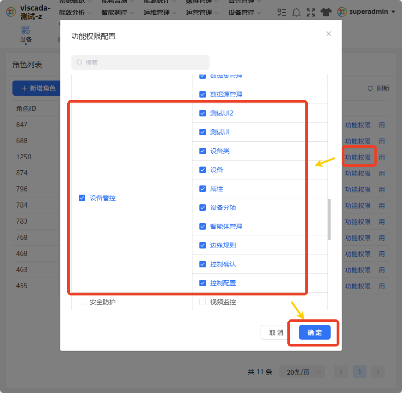Click the 设备 server icon tab
402x393 pixels.
tap(26, 30)
